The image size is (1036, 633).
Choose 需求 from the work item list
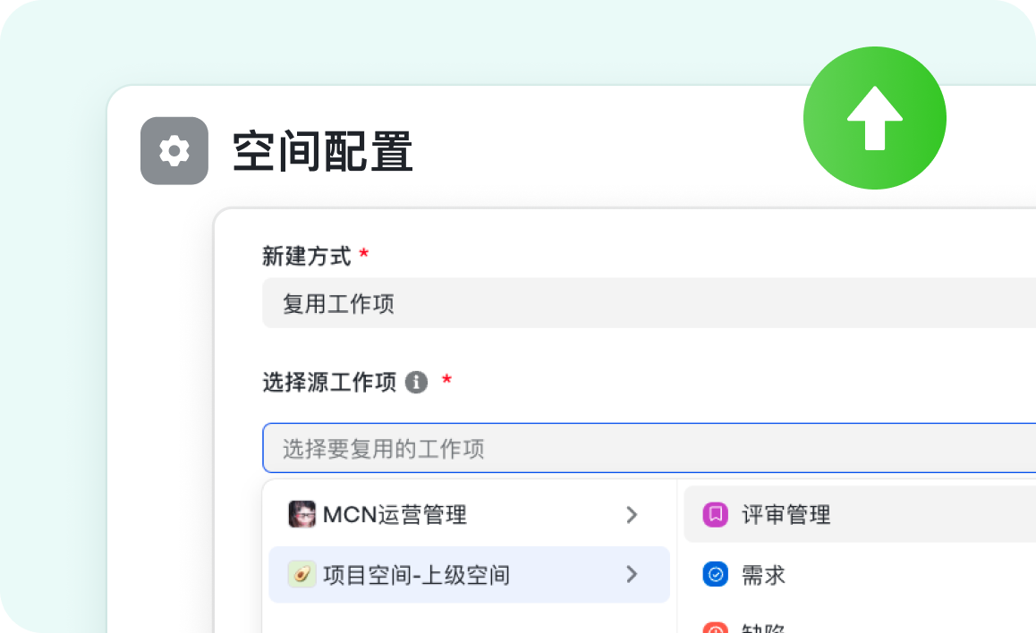tap(763, 574)
